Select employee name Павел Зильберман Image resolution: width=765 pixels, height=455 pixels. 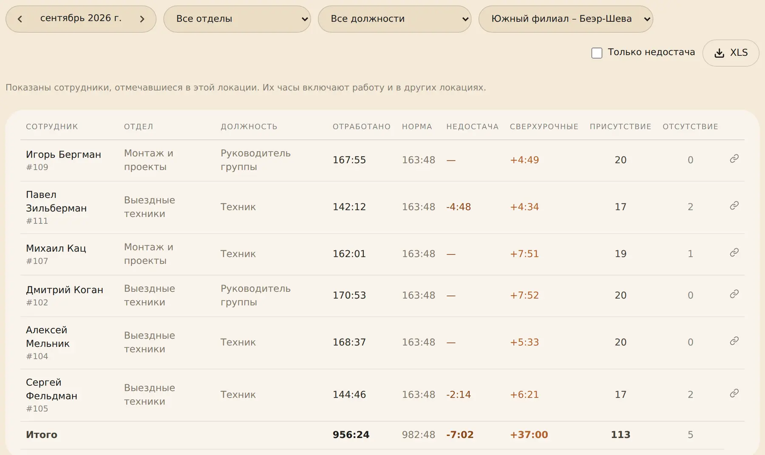(56, 201)
